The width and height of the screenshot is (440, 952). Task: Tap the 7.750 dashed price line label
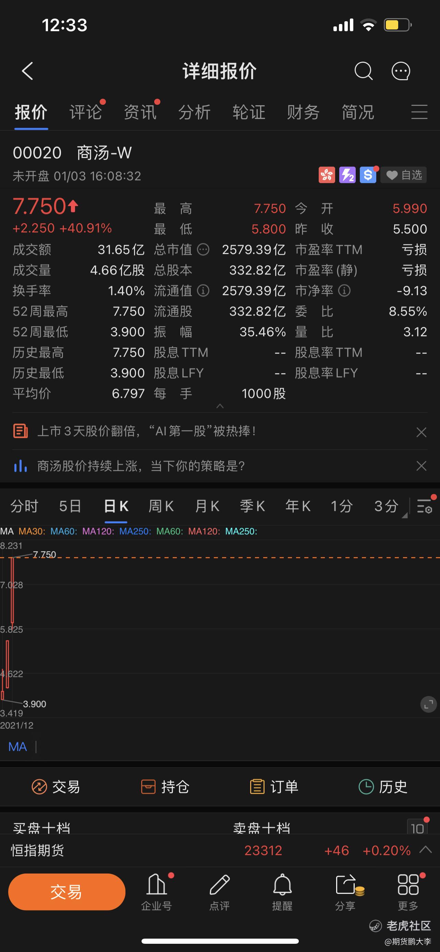tap(44, 554)
